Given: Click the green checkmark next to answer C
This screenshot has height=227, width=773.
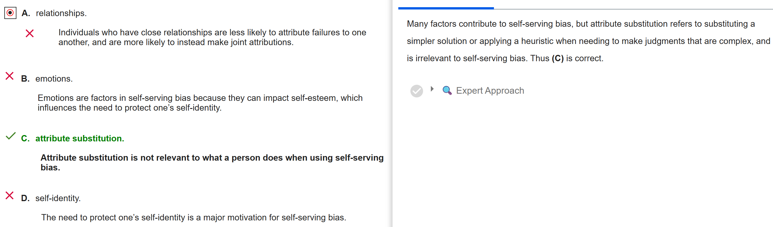Looking at the screenshot, I should pos(10,136).
